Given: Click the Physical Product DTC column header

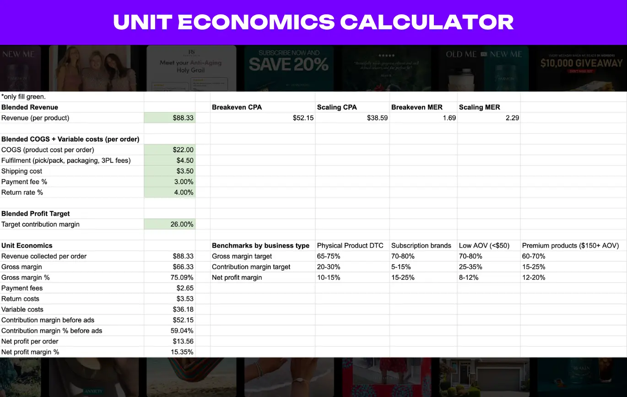Looking at the screenshot, I should pos(350,245).
